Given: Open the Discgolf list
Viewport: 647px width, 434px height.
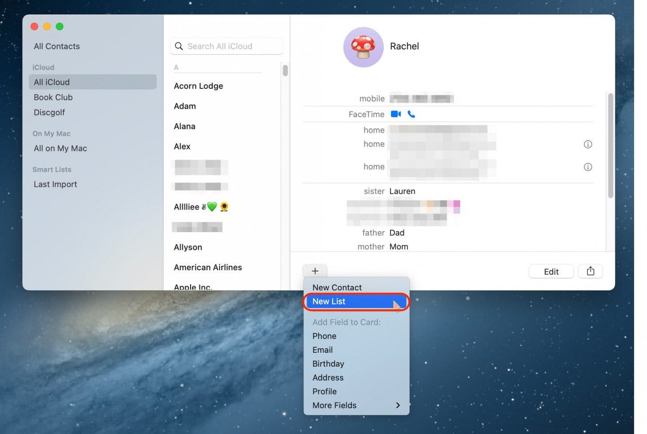Looking at the screenshot, I should tap(49, 112).
